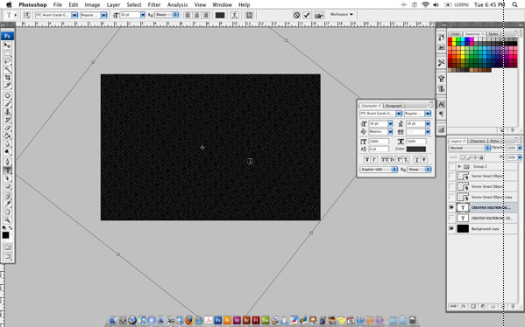The width and height of the screenshot is (525, 327).
Task: Cancel current edits in options bar
Action: pos(296,15)
